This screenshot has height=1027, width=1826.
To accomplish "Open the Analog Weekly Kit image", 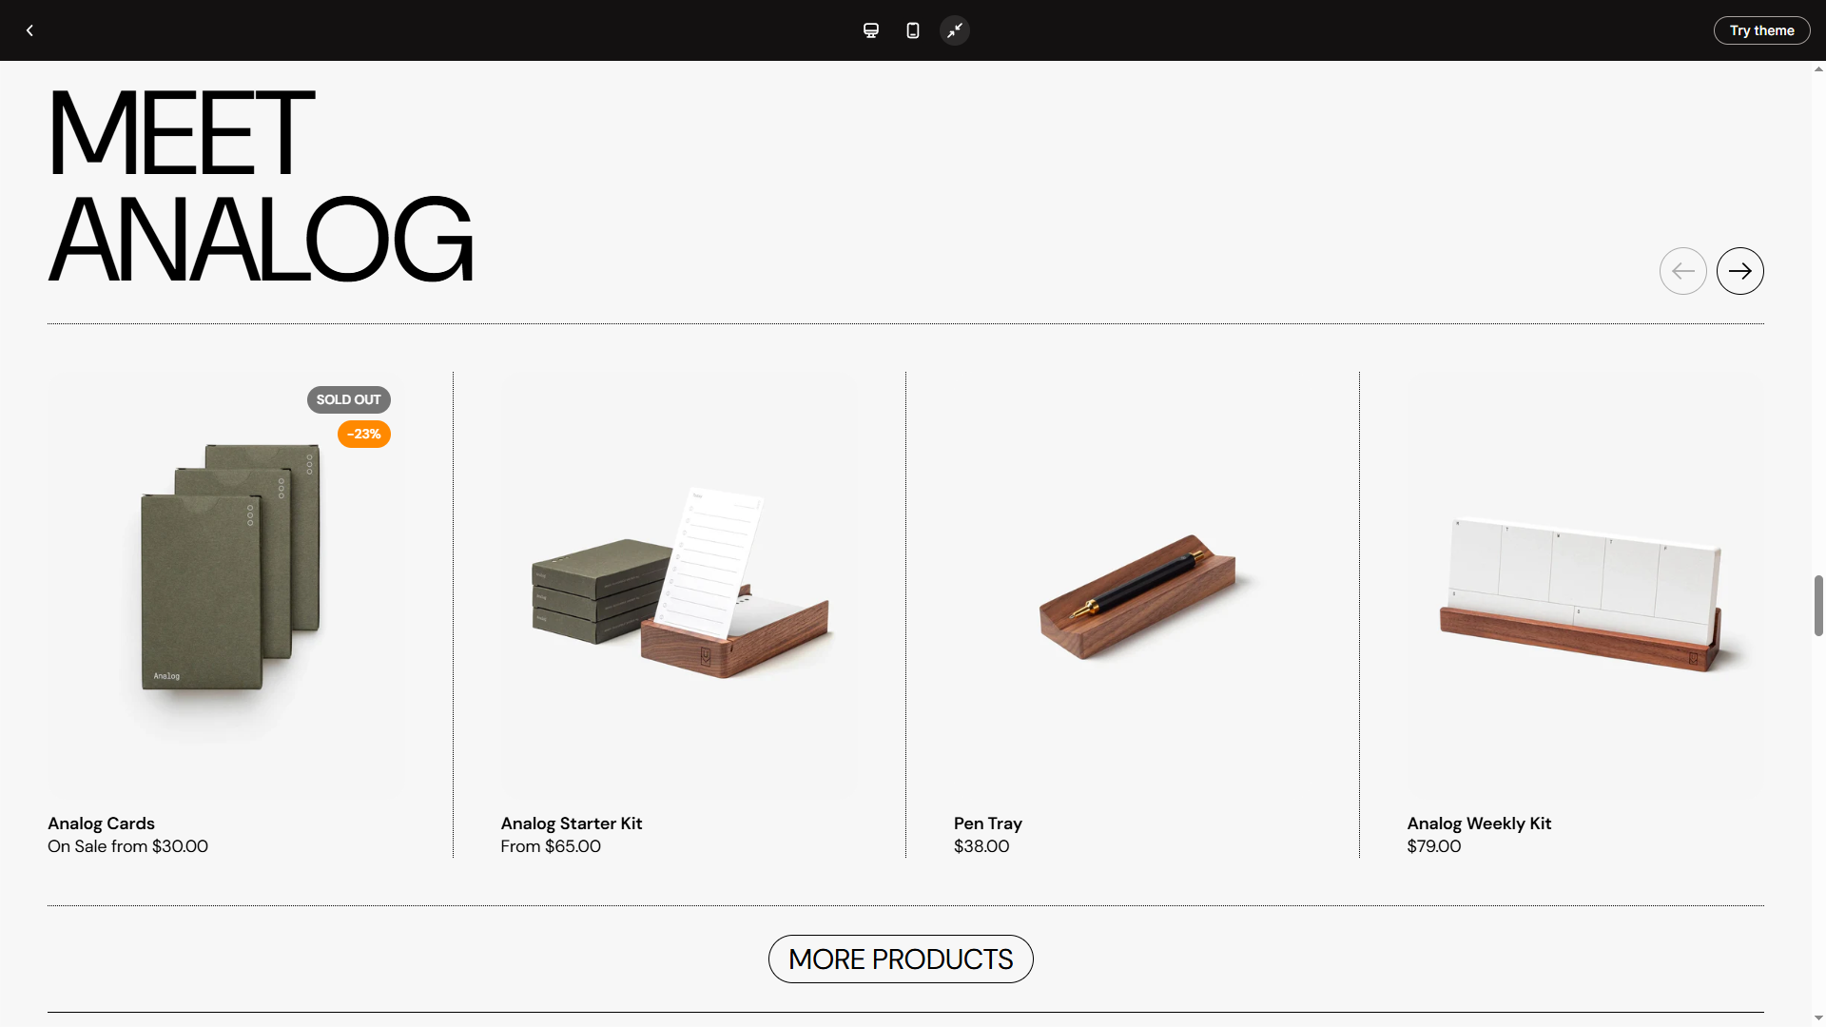I will coord(1585,583).
